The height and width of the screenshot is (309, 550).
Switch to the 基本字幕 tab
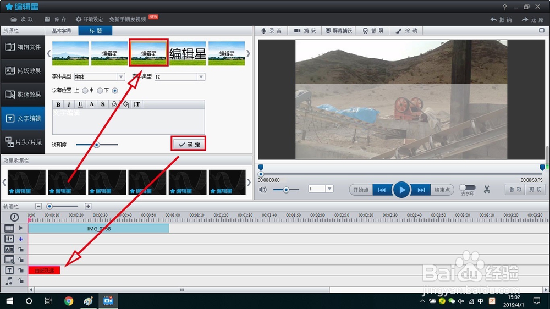pyautogui.click(x=62, y=30)
